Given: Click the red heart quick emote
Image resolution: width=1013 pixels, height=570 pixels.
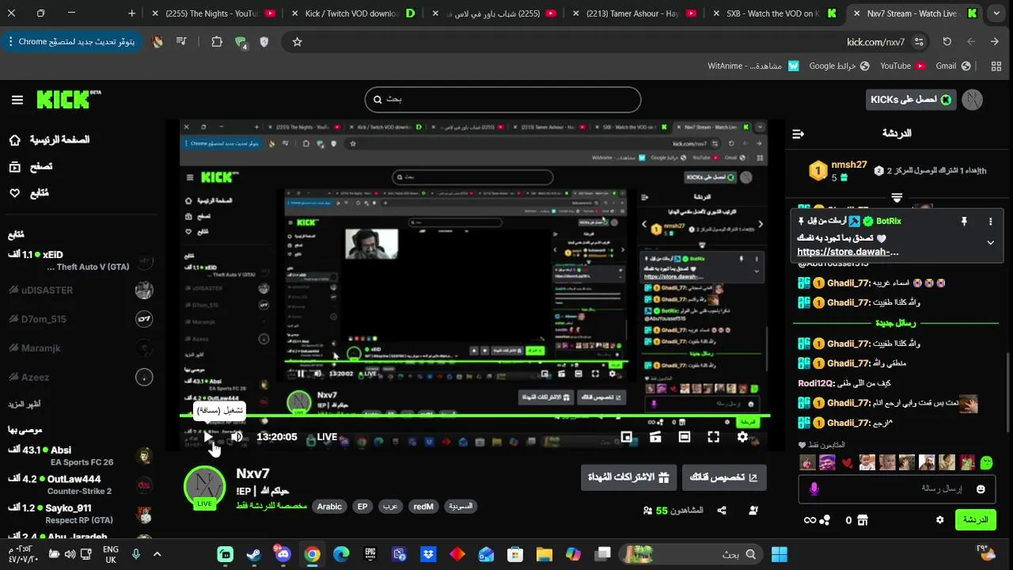Looking at the screenshot, I should point(847,462).
